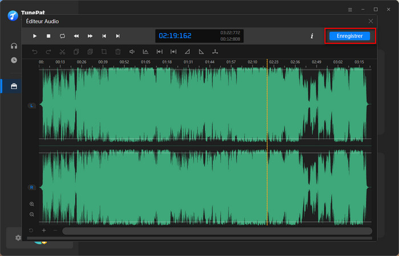Open the info icon panel

pyautogui.click(x=312, y=36)
